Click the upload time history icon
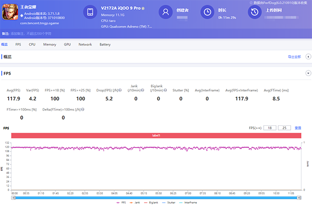The width and height of the screenshot is (312, 205). click(x=255, y=12)
